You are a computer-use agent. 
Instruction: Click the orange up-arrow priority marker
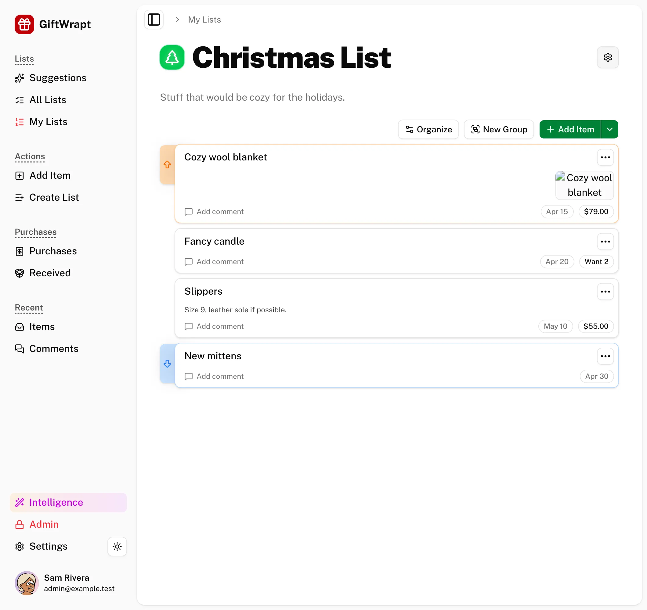click(x=167, y=165)
